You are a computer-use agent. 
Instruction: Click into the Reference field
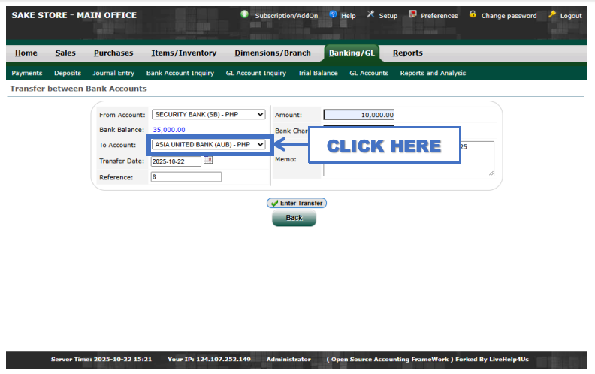click(186, 177)
